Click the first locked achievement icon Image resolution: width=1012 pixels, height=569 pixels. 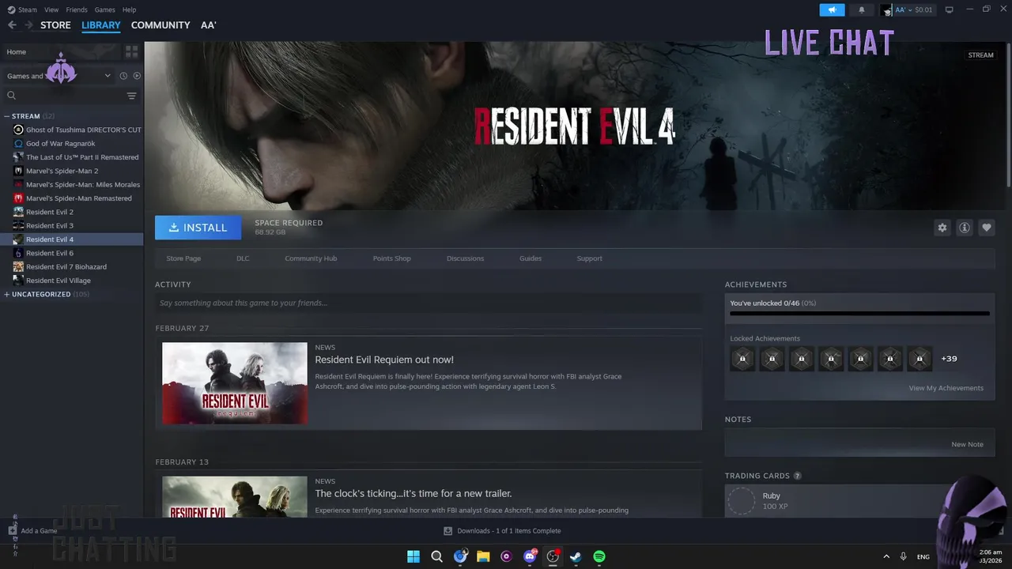(x=742, y=359)
